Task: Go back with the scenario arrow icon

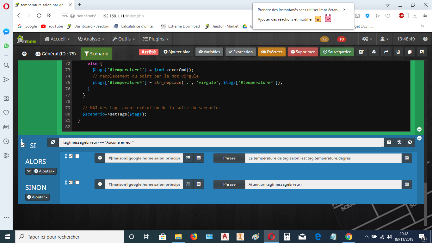Action: point(24,54)
